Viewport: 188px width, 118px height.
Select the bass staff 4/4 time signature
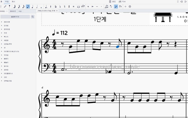point(54,68)
